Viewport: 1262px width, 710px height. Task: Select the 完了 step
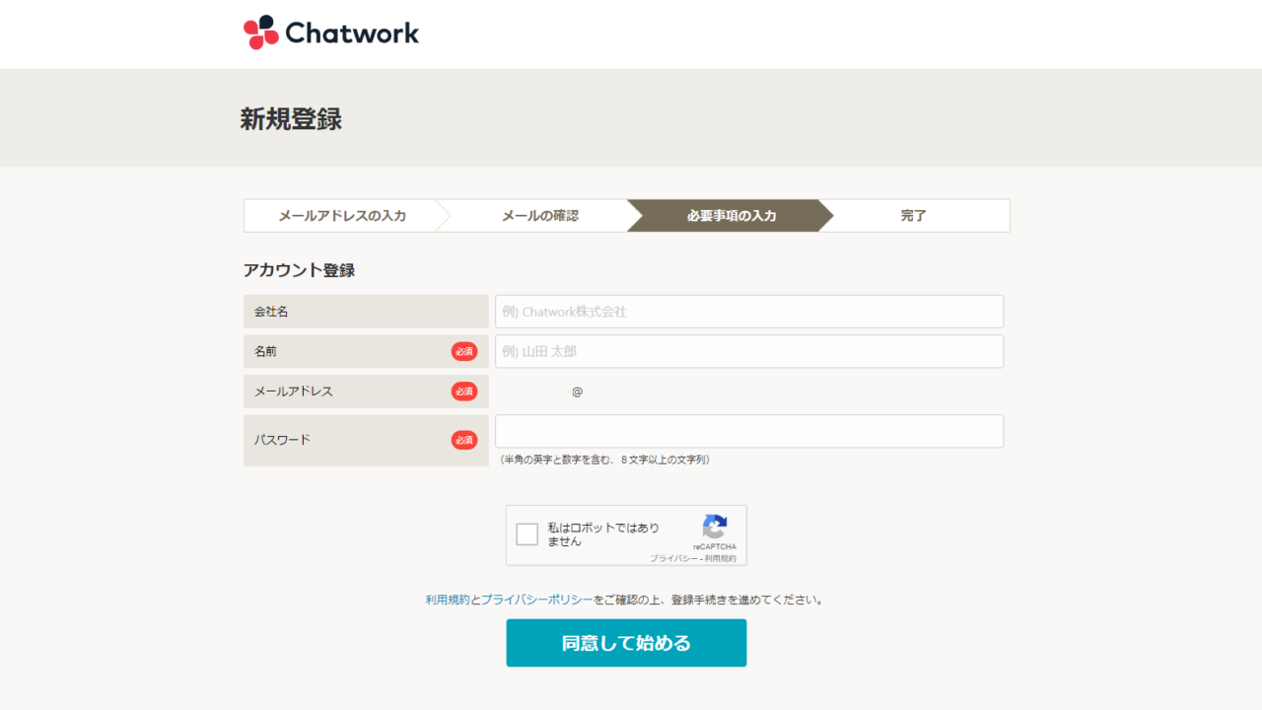pos(914,216)
